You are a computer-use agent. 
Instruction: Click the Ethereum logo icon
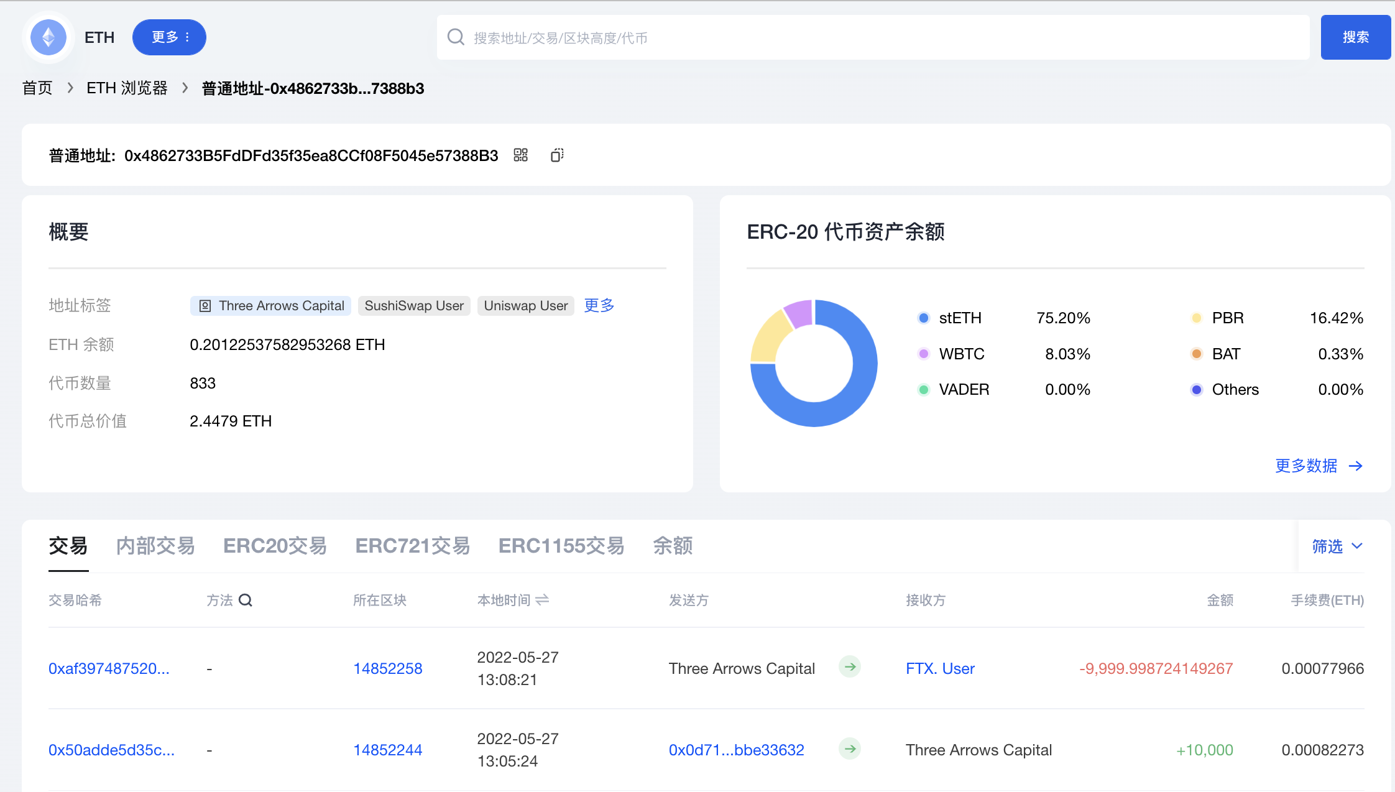click(x=48, y=37)
